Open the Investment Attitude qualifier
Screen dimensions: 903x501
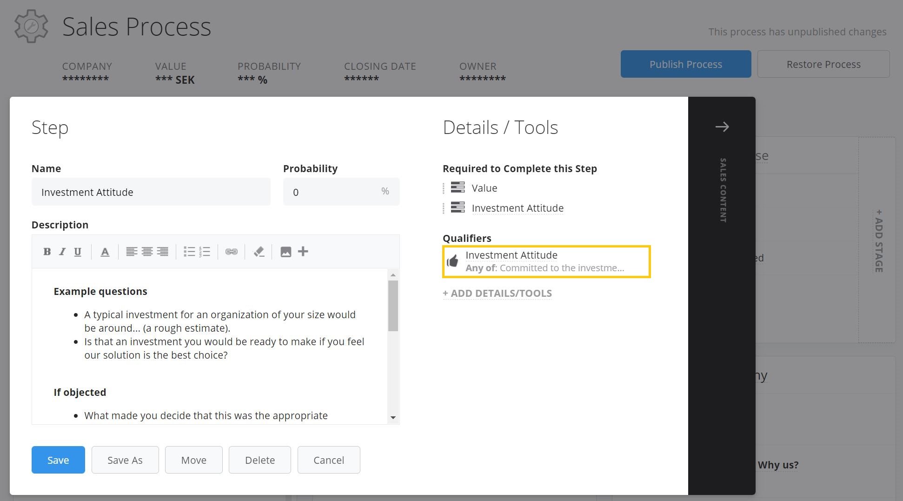tap(546, 261)
